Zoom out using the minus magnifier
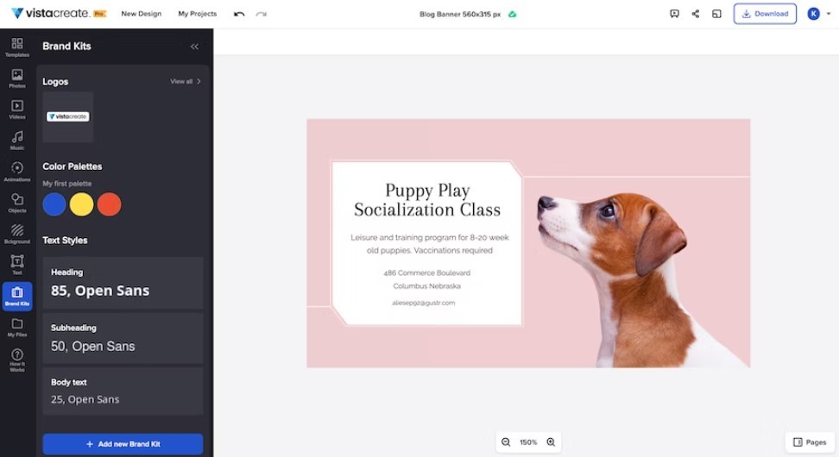Image resolution: width=839 pixels, height=457 pixels. 506,442
